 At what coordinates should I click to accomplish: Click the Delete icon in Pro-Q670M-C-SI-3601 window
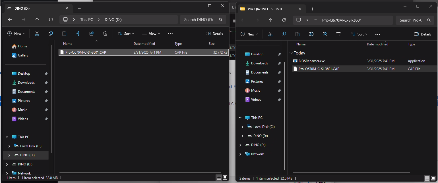tap(338, 34)
